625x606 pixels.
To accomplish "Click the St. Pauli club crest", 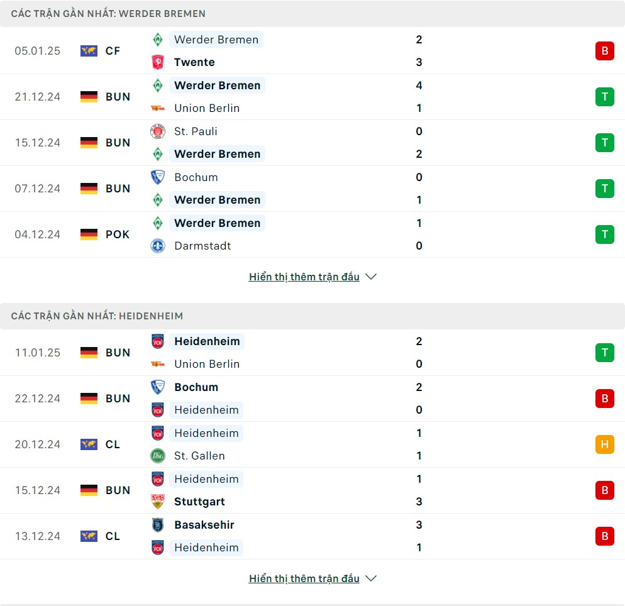I will (x=158, y=131).
